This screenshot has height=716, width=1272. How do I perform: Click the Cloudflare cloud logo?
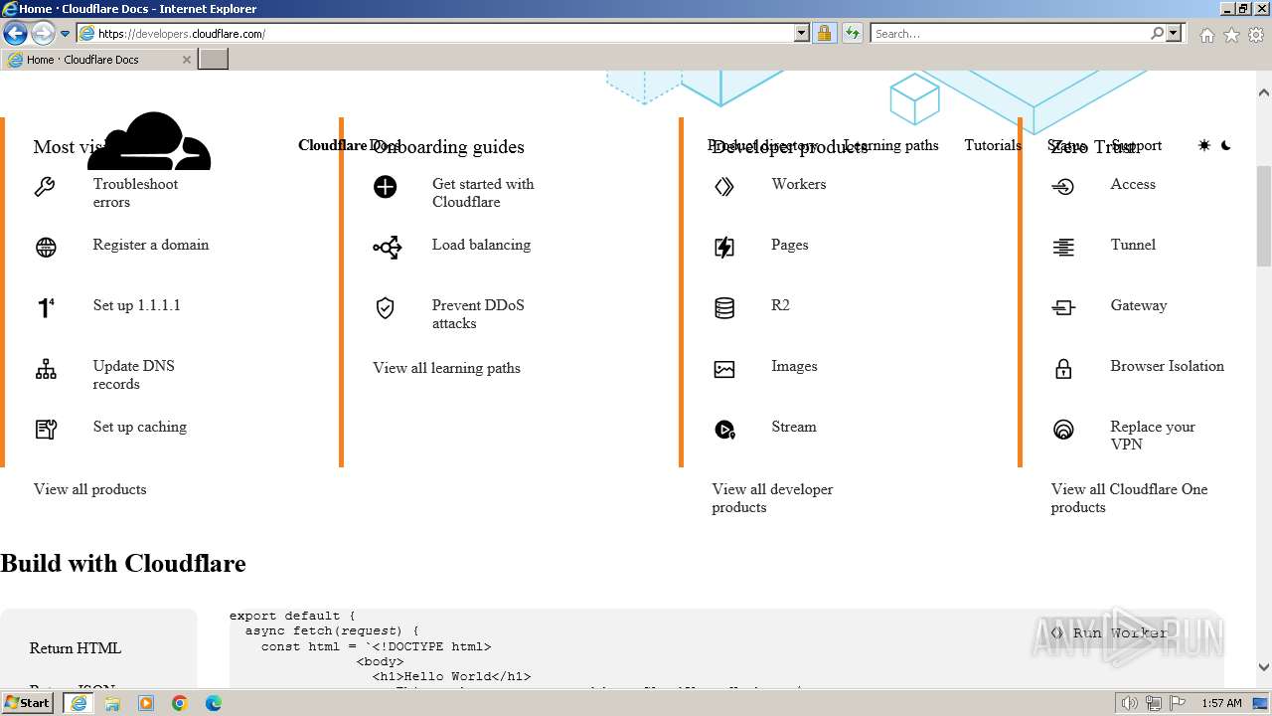(150, 141)
